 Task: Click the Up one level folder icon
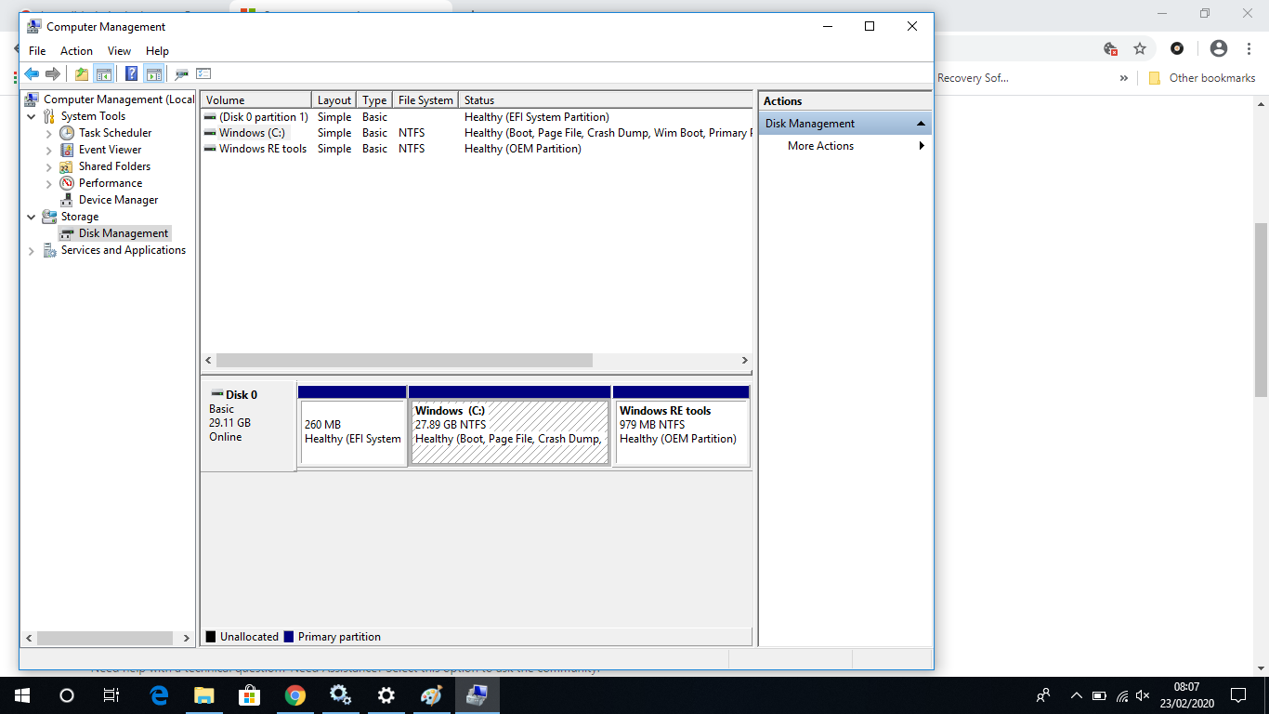click(82, 73)
